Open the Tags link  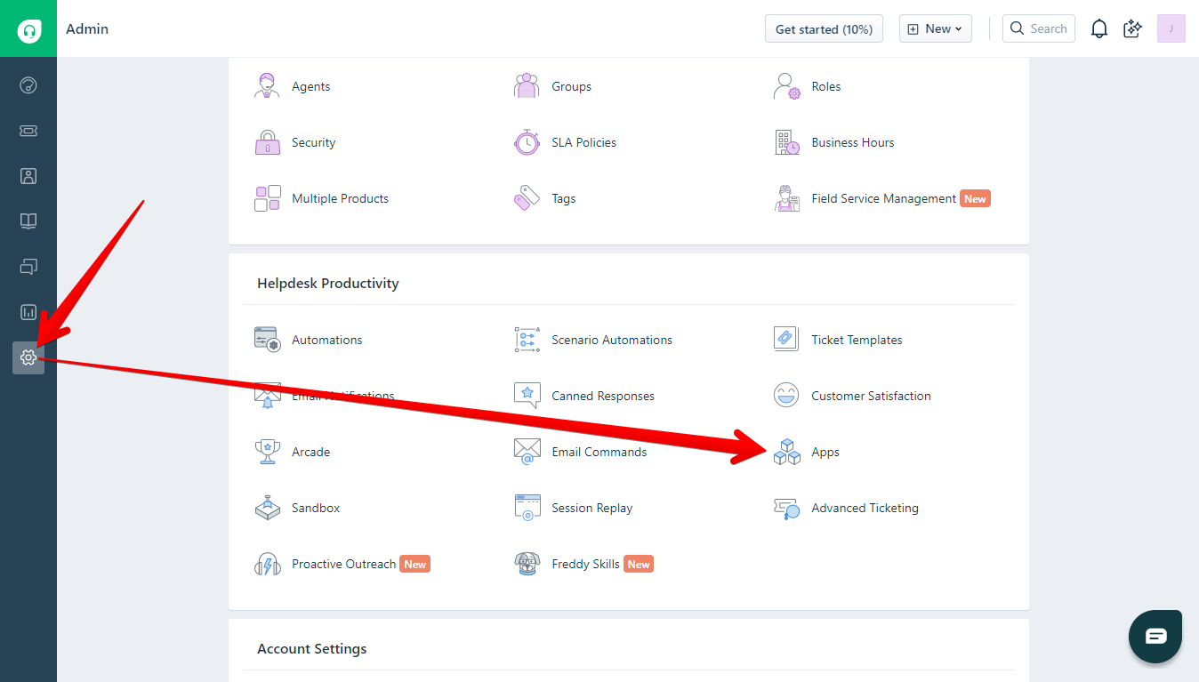point(563,198)
